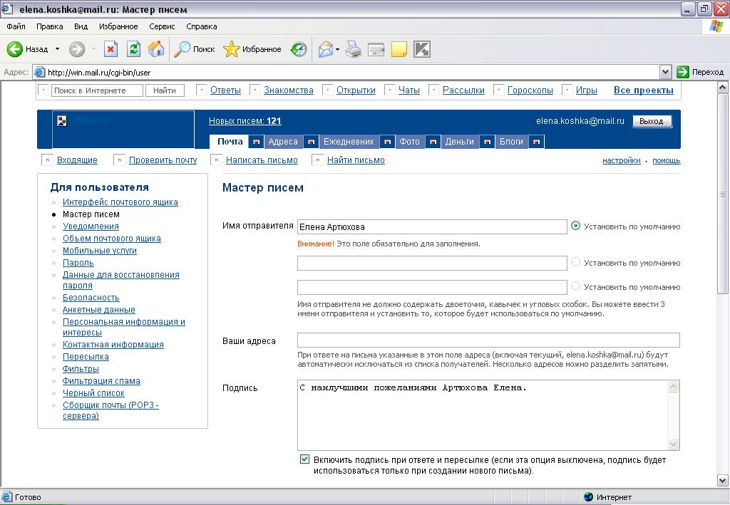Open the Файл menu
This screenshot has width=730, height=505.
pyautogui.click(x=16, y=26)
